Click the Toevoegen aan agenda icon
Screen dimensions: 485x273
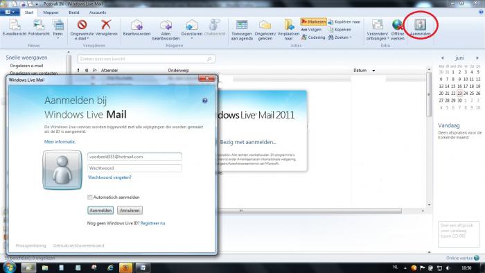click(242, 25)
